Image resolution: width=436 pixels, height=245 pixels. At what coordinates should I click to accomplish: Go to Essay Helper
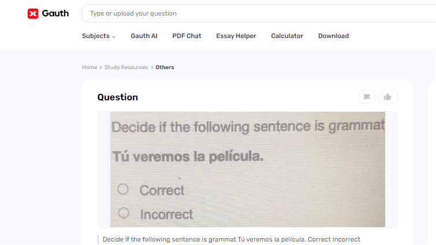coord(236,36)
